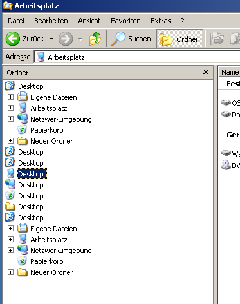
Task: Select Desktop entry with plain folder icon
Action: click(x=31, y=207)
